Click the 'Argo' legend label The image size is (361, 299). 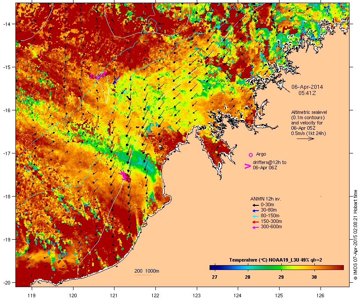261,154
